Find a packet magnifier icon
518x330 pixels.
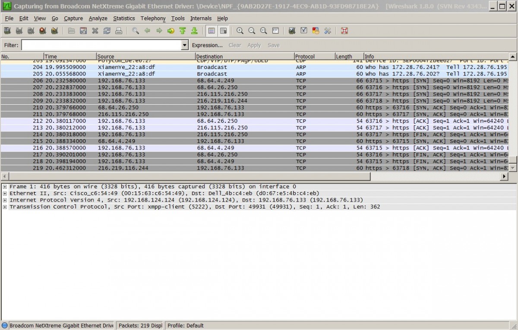coord(136,31)
